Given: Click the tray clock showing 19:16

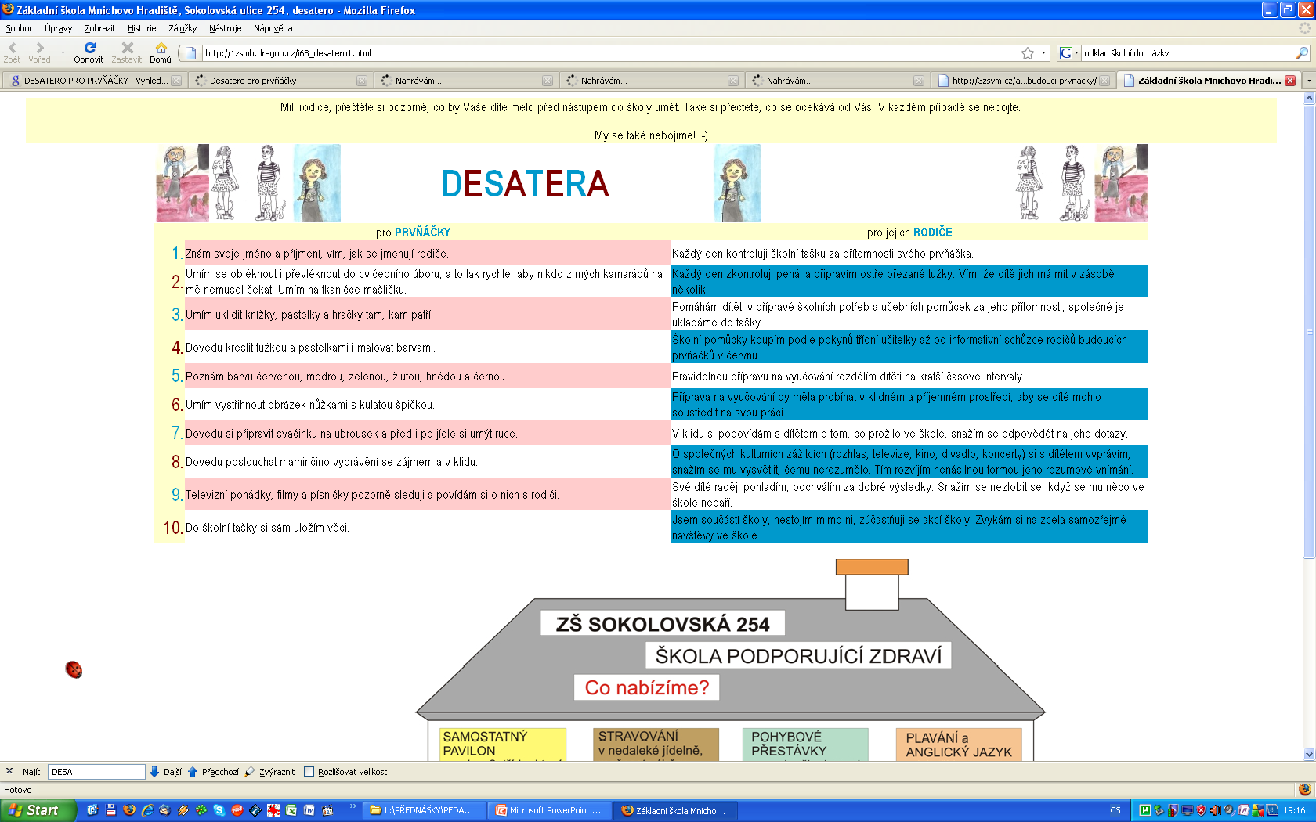Looking at the screenshot, I should point(1295,810).
